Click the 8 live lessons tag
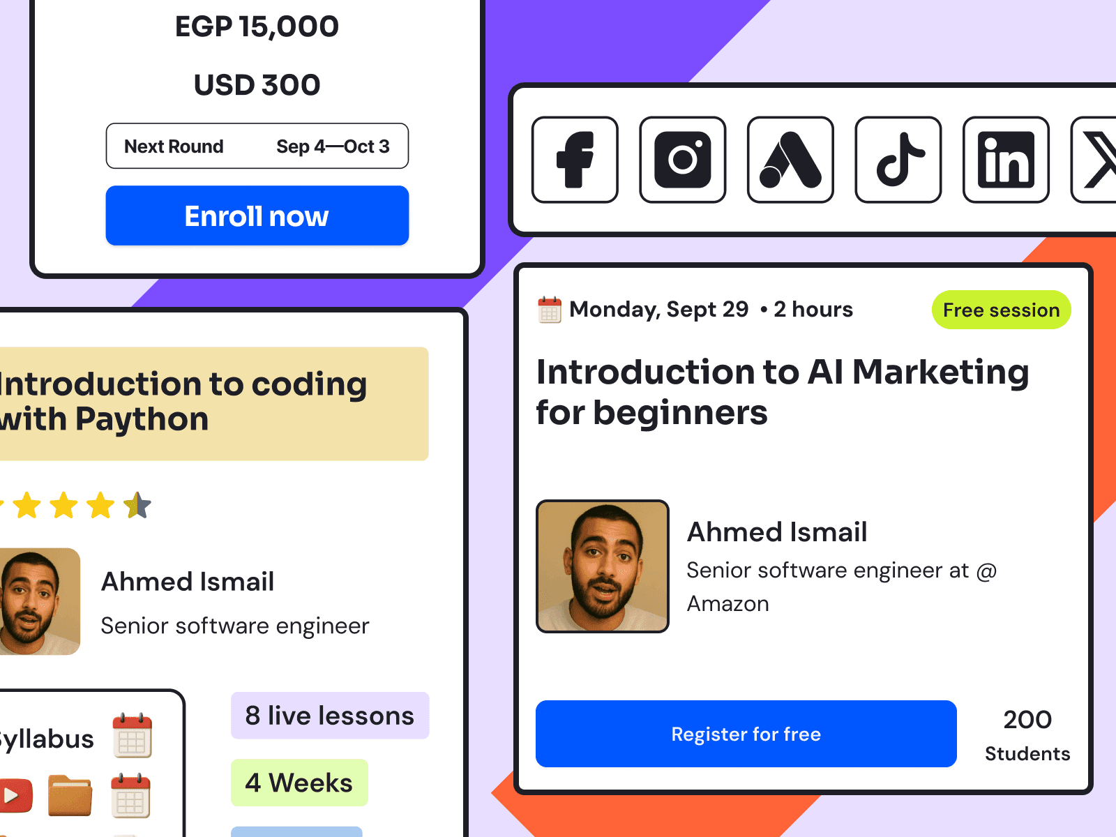1116x837 pixels. (x=330, y=716)
